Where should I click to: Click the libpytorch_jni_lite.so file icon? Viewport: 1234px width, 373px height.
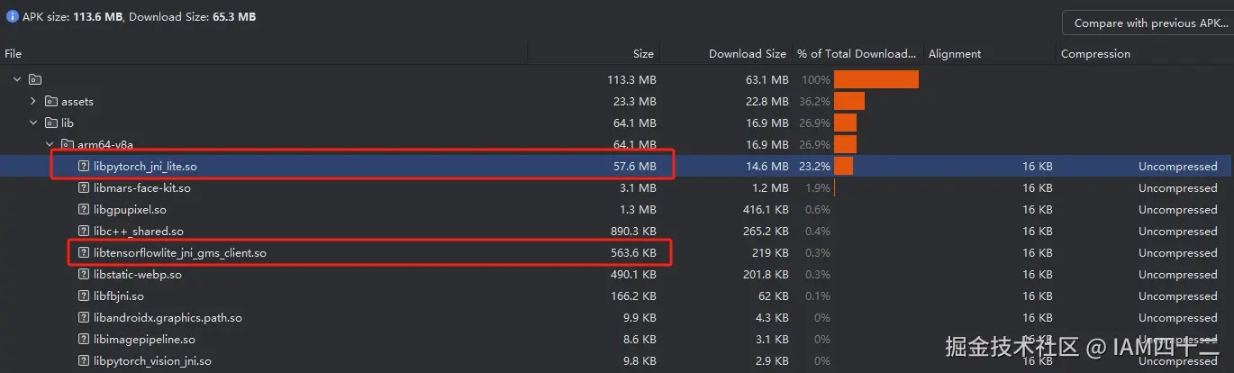tap(84, 167)
